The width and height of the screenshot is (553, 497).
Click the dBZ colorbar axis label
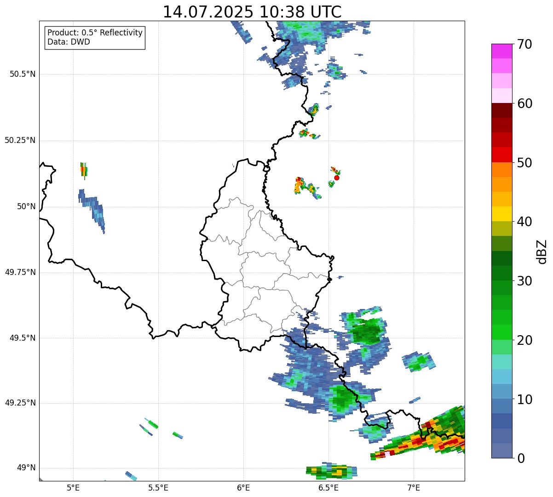[x=542, y=251]
